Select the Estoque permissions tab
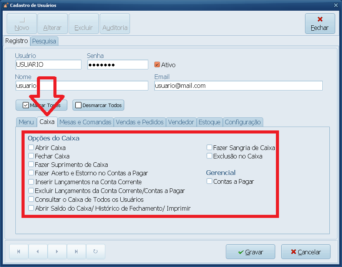 209,122
